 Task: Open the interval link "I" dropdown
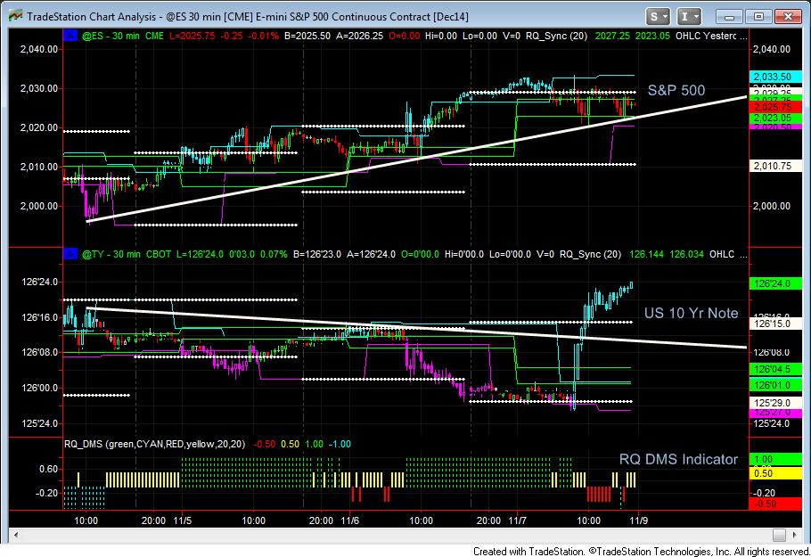(x=689, y=17)
